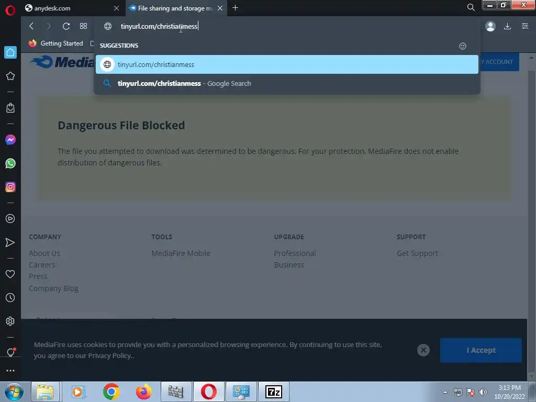Open Company Blog footer link
The image size is (536, 402).
54,288
